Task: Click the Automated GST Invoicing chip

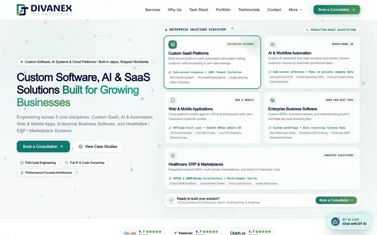Action: [x=313, y=133]
